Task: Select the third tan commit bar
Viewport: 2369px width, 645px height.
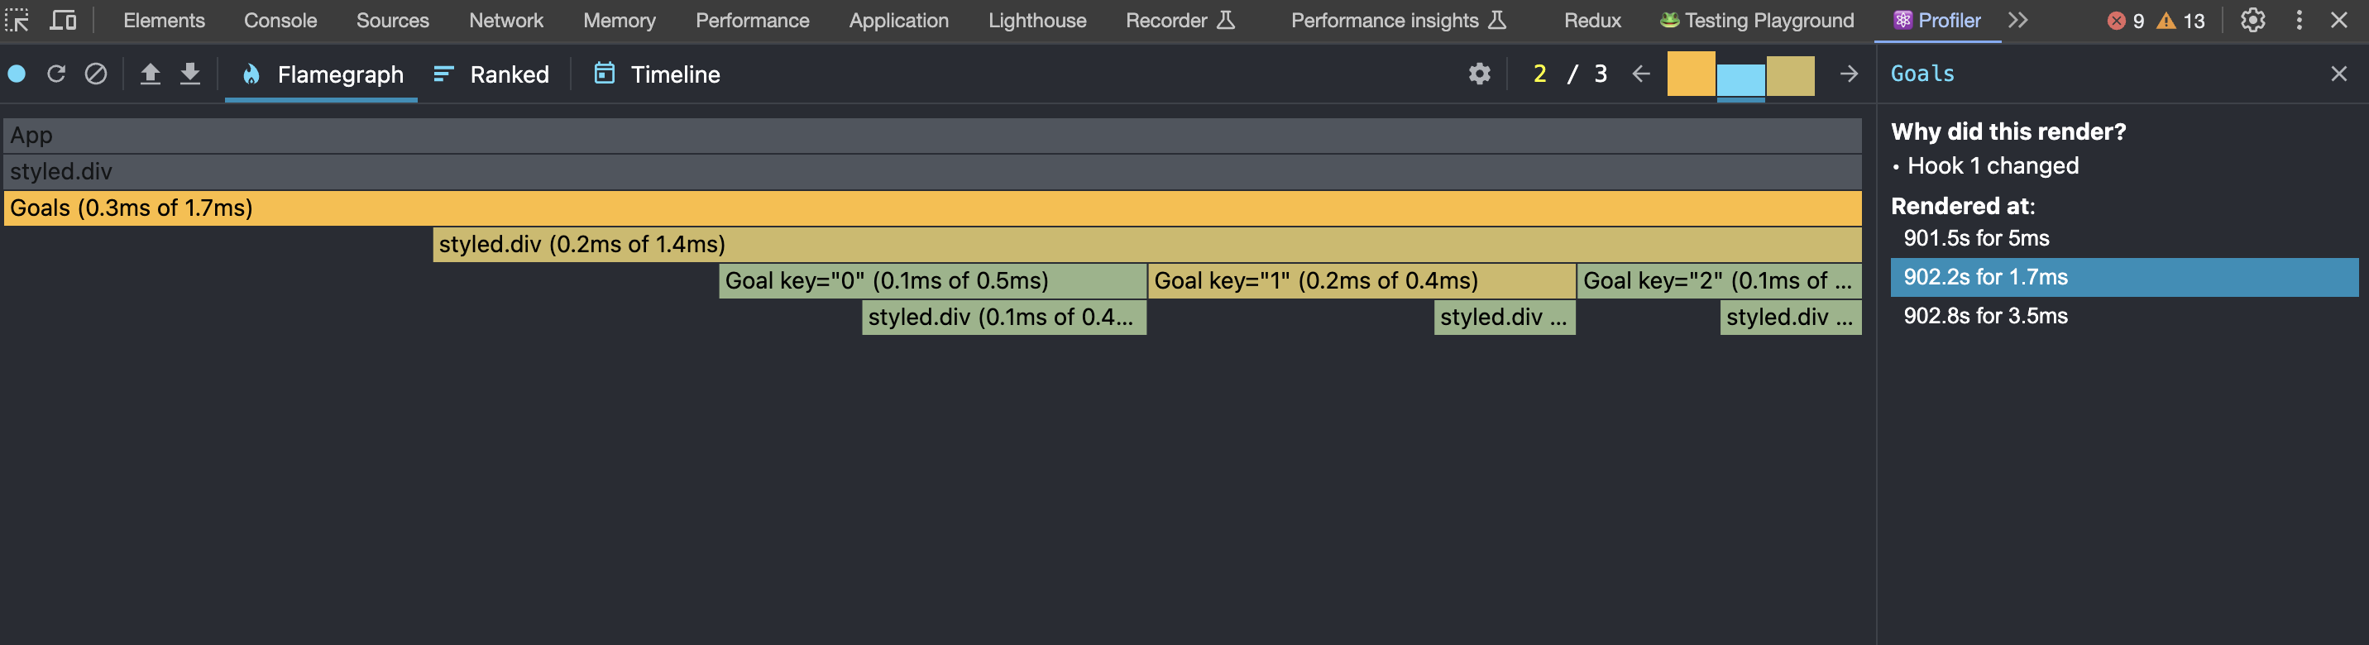Action: (x=1790, y=76)
